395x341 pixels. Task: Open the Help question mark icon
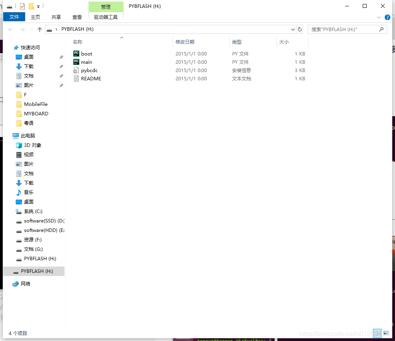pyautogui.click(x=388, y=17)
